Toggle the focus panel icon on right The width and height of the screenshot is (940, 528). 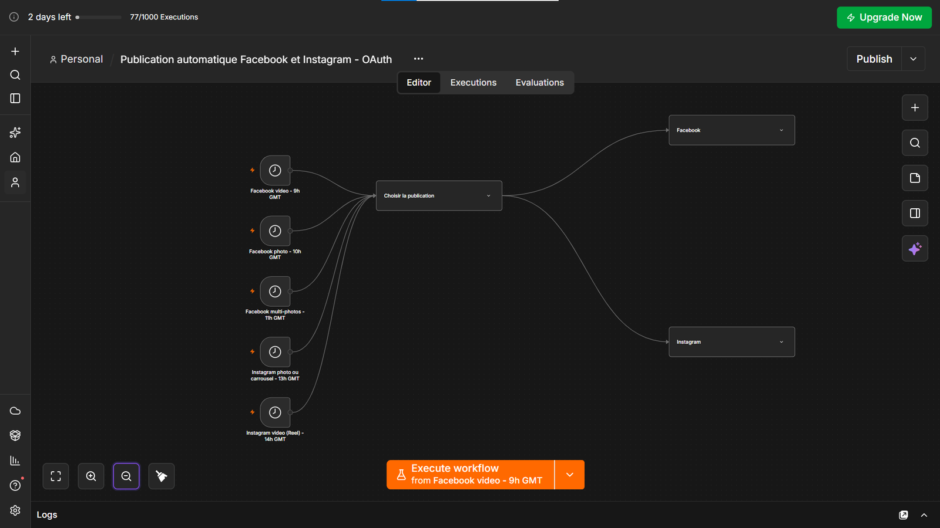pyautogui.click(x=915, y=213)
